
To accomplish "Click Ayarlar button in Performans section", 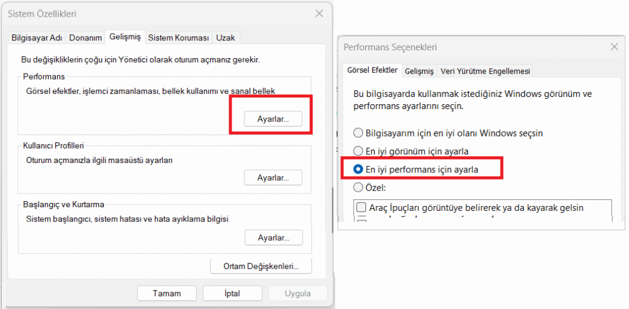I will click(273, 119).
